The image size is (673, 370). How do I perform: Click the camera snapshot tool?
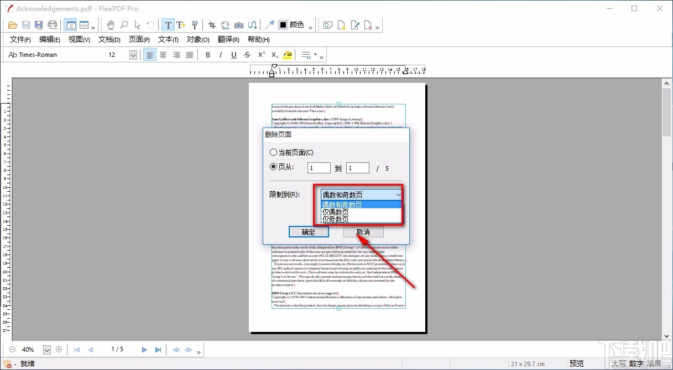pyautogui.click(x=238, y=25)
